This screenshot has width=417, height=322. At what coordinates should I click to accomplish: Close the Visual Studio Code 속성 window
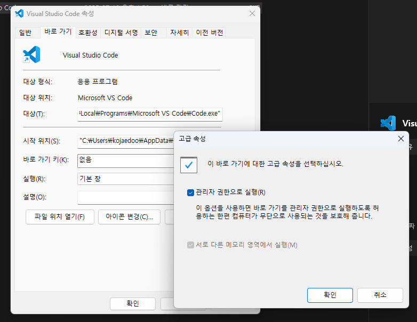tap(252, 13)
